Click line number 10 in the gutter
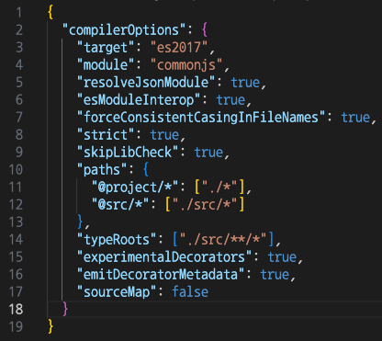 [x=16, y=170]
